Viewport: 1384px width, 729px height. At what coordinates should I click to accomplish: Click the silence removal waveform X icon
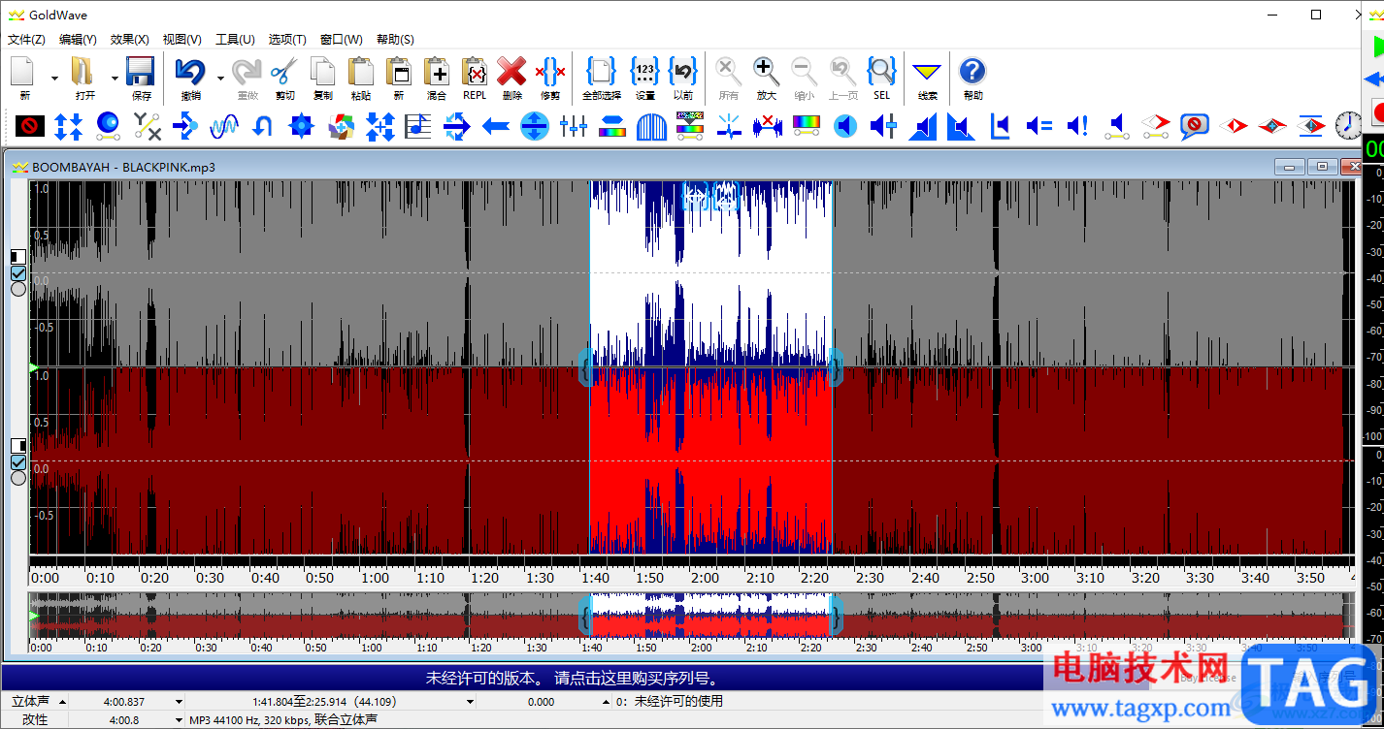coord(767,125)
